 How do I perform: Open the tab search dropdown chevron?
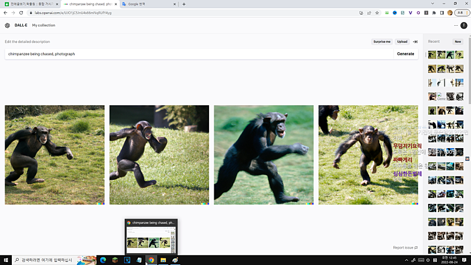433,4
